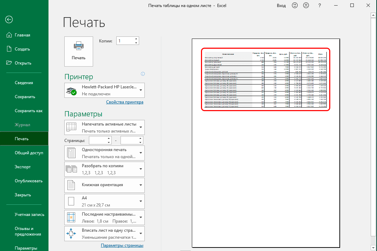
Task: Click the A4 paper size icon
Action: 71,201
